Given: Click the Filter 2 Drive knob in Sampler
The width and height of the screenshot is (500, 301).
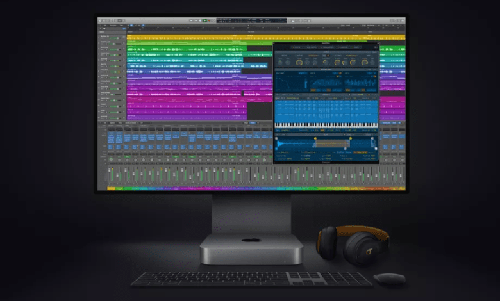Looking at the screenshot, I should 353,62.
